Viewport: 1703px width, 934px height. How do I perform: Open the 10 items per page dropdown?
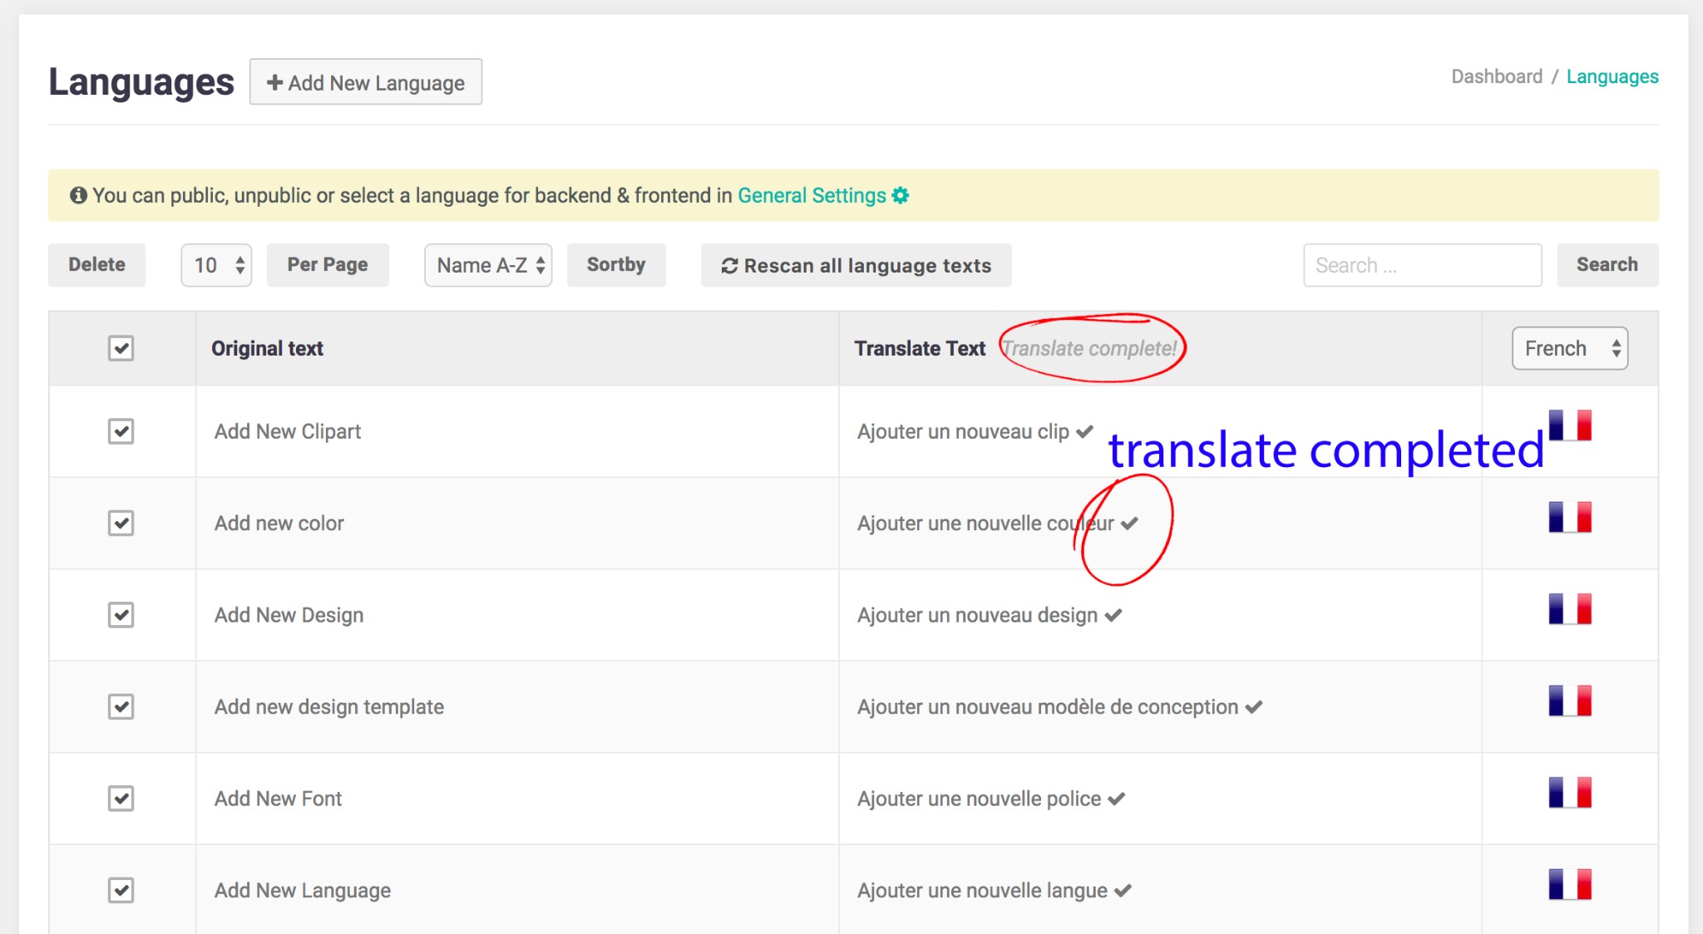tap(216, 265)
